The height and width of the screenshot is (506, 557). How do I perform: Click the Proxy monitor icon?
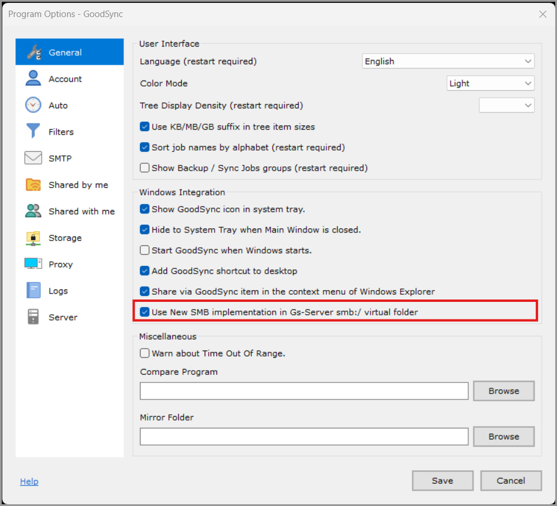(x=33, y=264)
